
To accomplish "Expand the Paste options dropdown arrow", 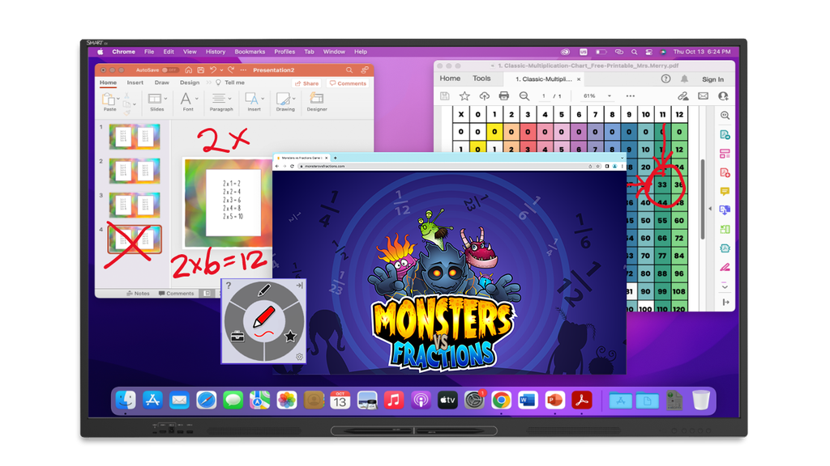I will tap(118, 99).
